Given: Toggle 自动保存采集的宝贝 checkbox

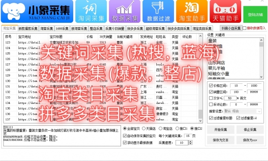Looking at the screenshot, I should click(125, 136).
